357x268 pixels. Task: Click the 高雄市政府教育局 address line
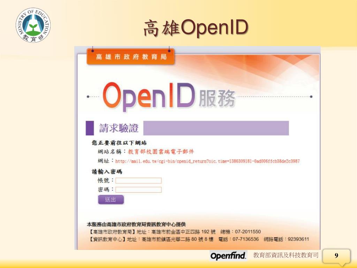tap(174, 232)
